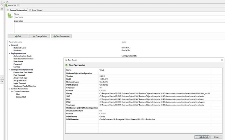The height and width of the screenshot is (140, 225).
Task: Click the connection Name input field
Action: pos(120,18)
